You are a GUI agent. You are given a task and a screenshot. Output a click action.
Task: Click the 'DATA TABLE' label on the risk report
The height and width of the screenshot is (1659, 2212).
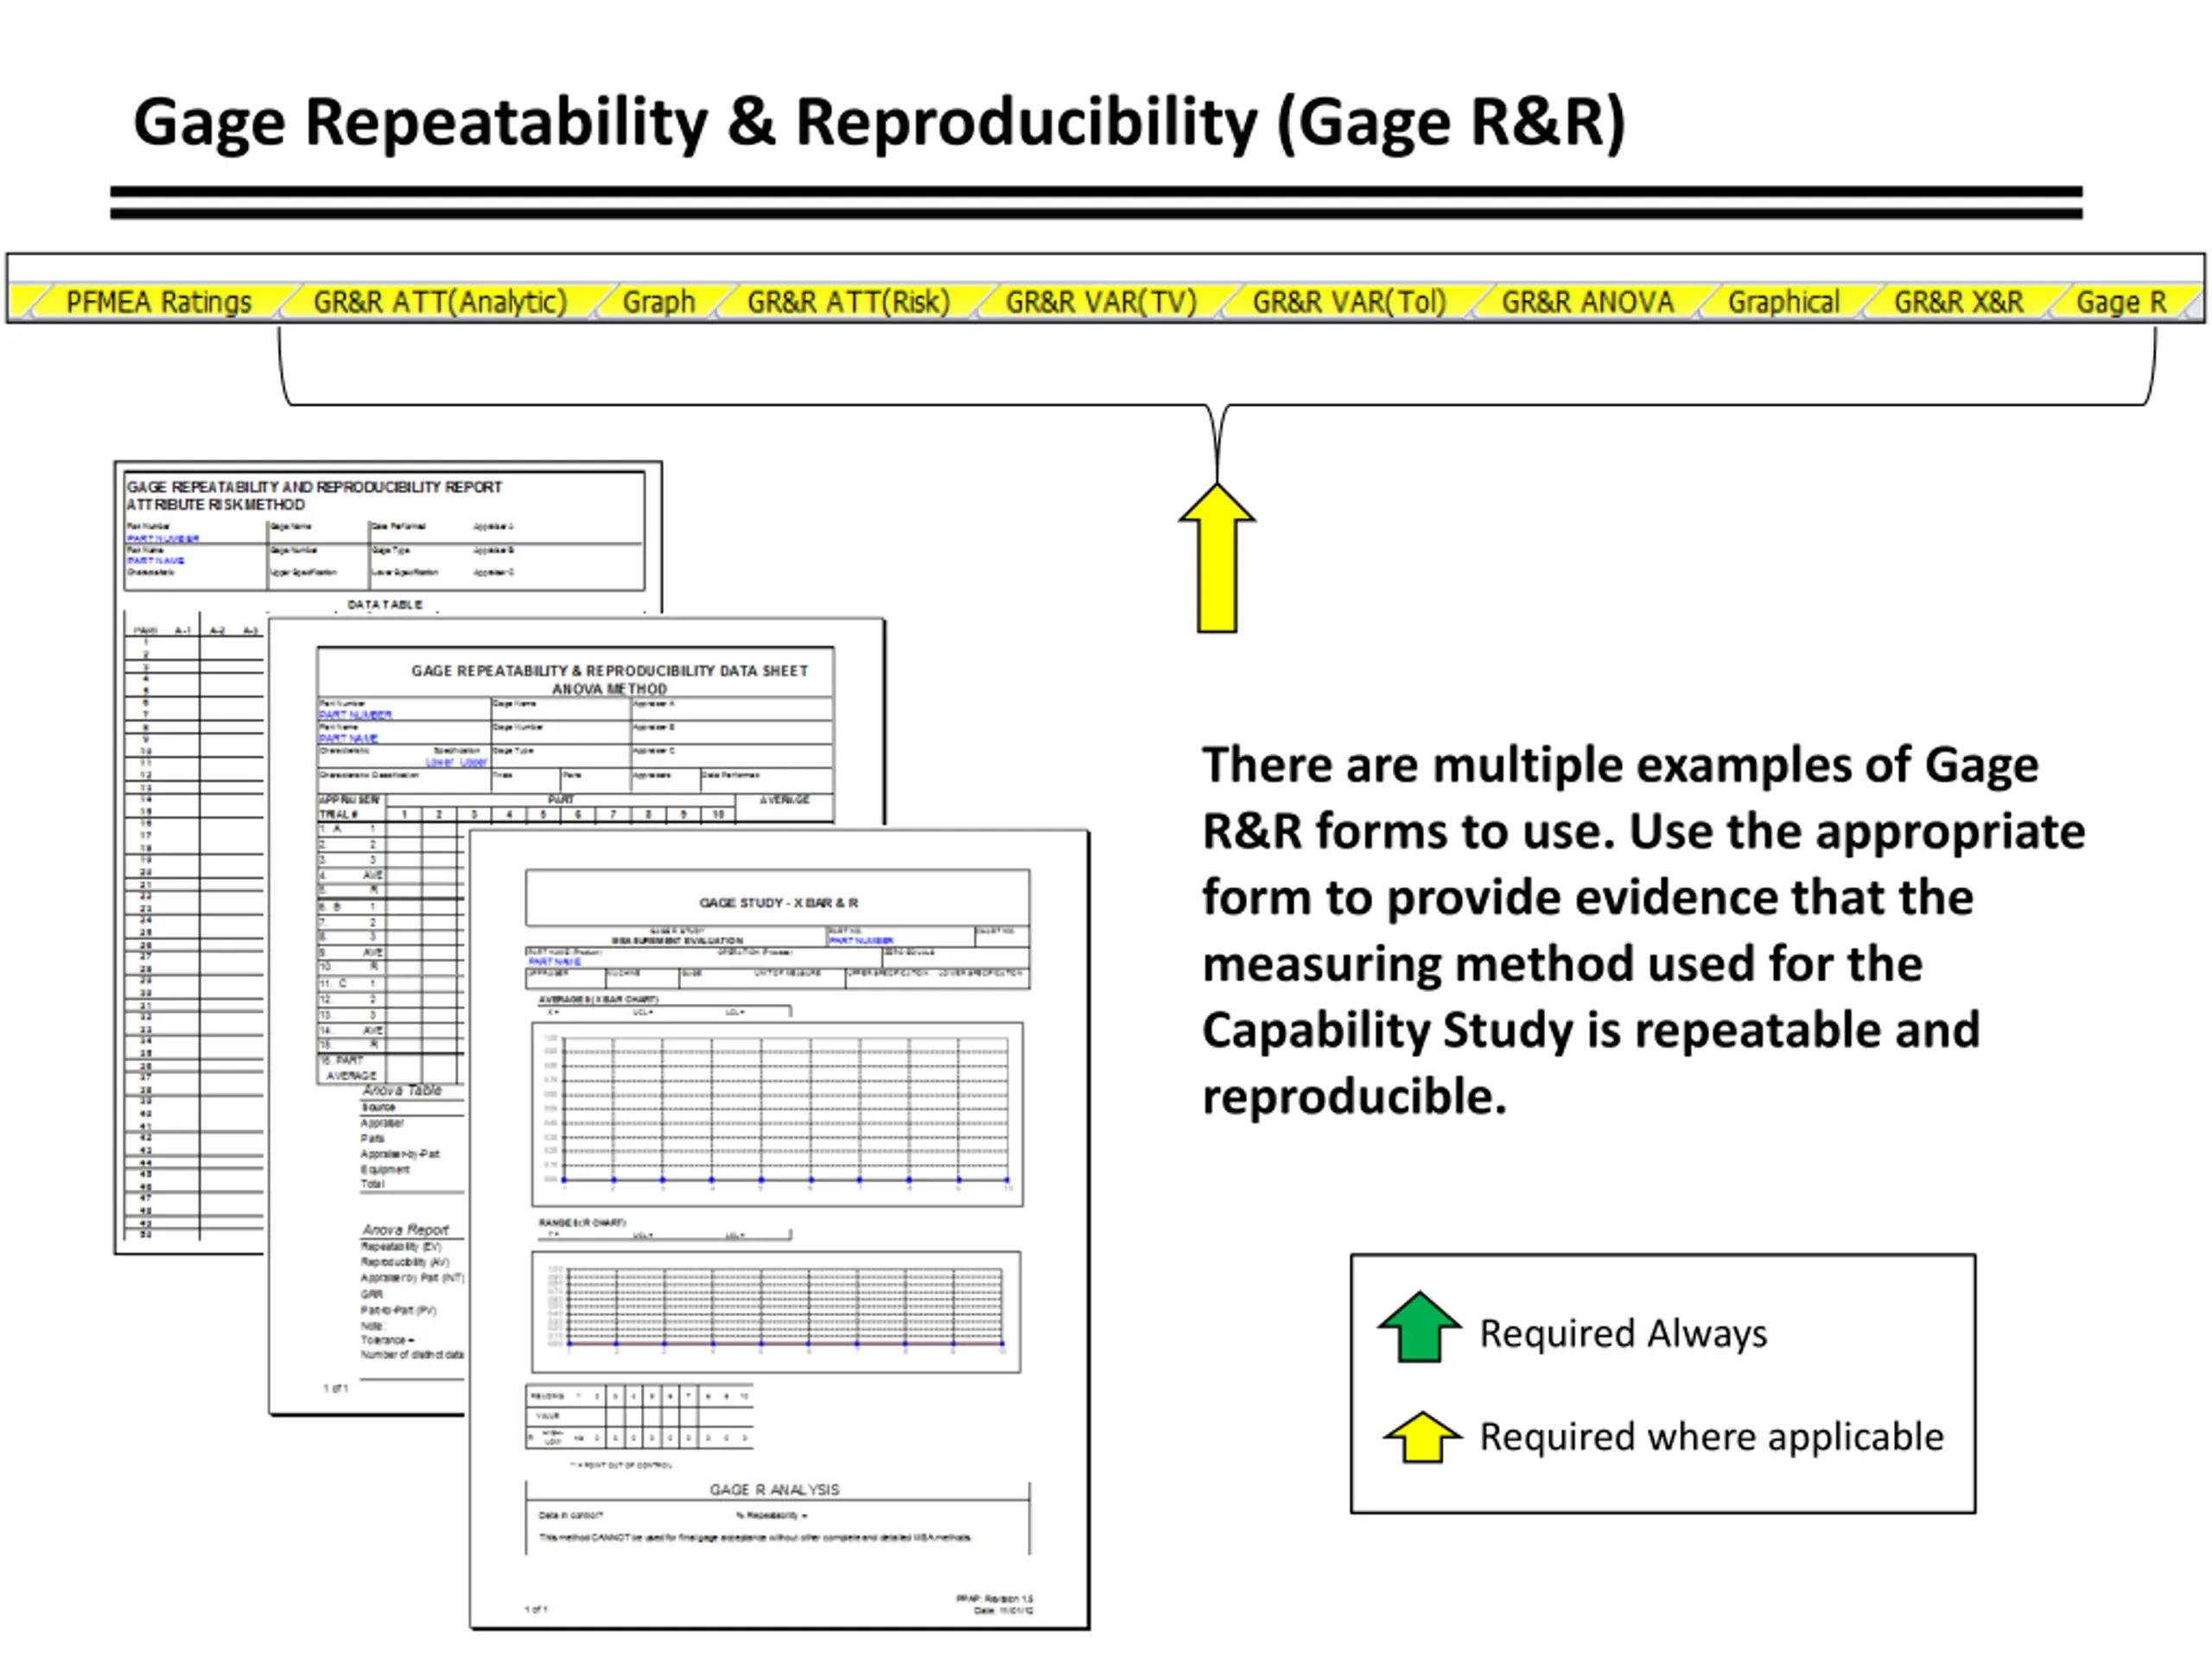pyautogui.click(x=385, y=605)
